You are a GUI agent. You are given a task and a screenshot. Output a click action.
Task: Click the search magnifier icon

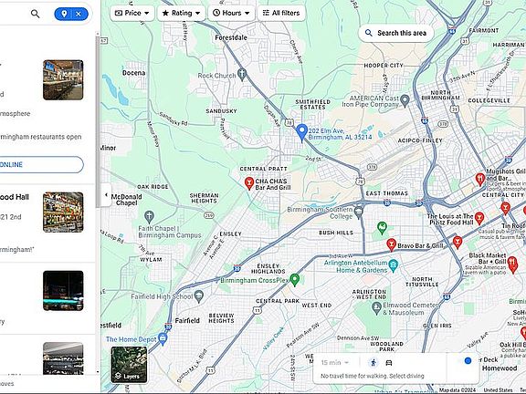point(36,14)
